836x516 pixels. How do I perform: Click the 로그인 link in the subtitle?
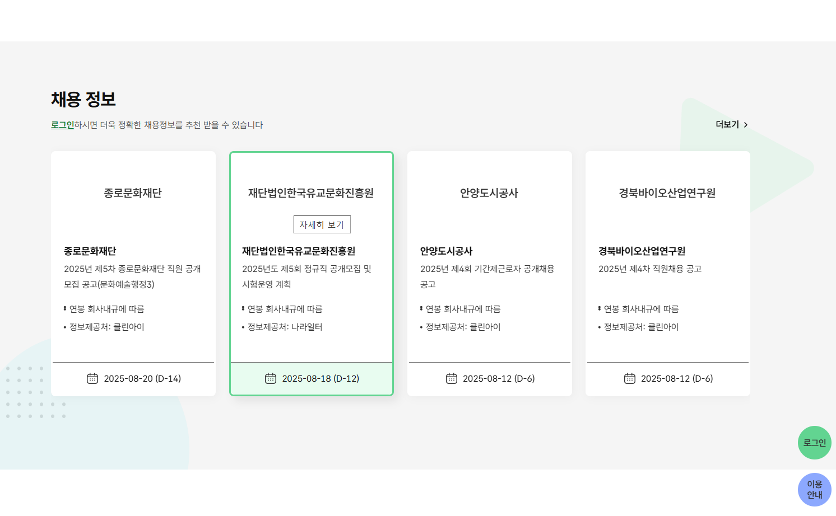coord(63,125)
